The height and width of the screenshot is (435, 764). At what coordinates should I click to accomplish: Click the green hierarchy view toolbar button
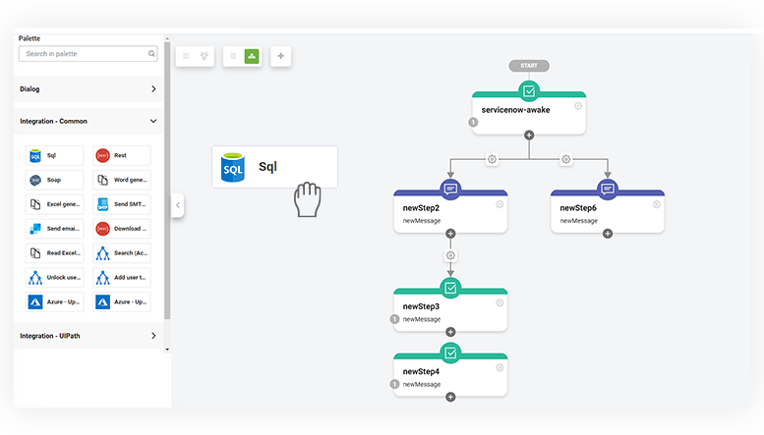point(252,56)
